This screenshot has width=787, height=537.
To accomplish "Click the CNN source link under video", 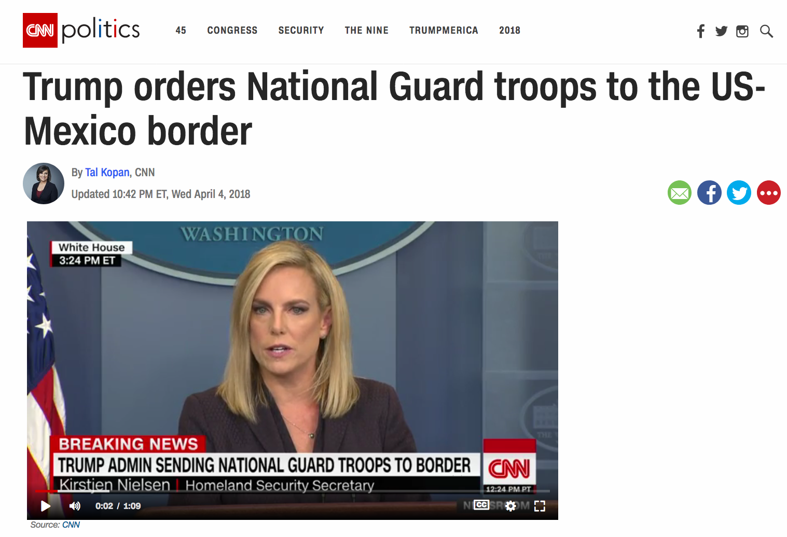I will pyautogui.click(x=71, y=525).
